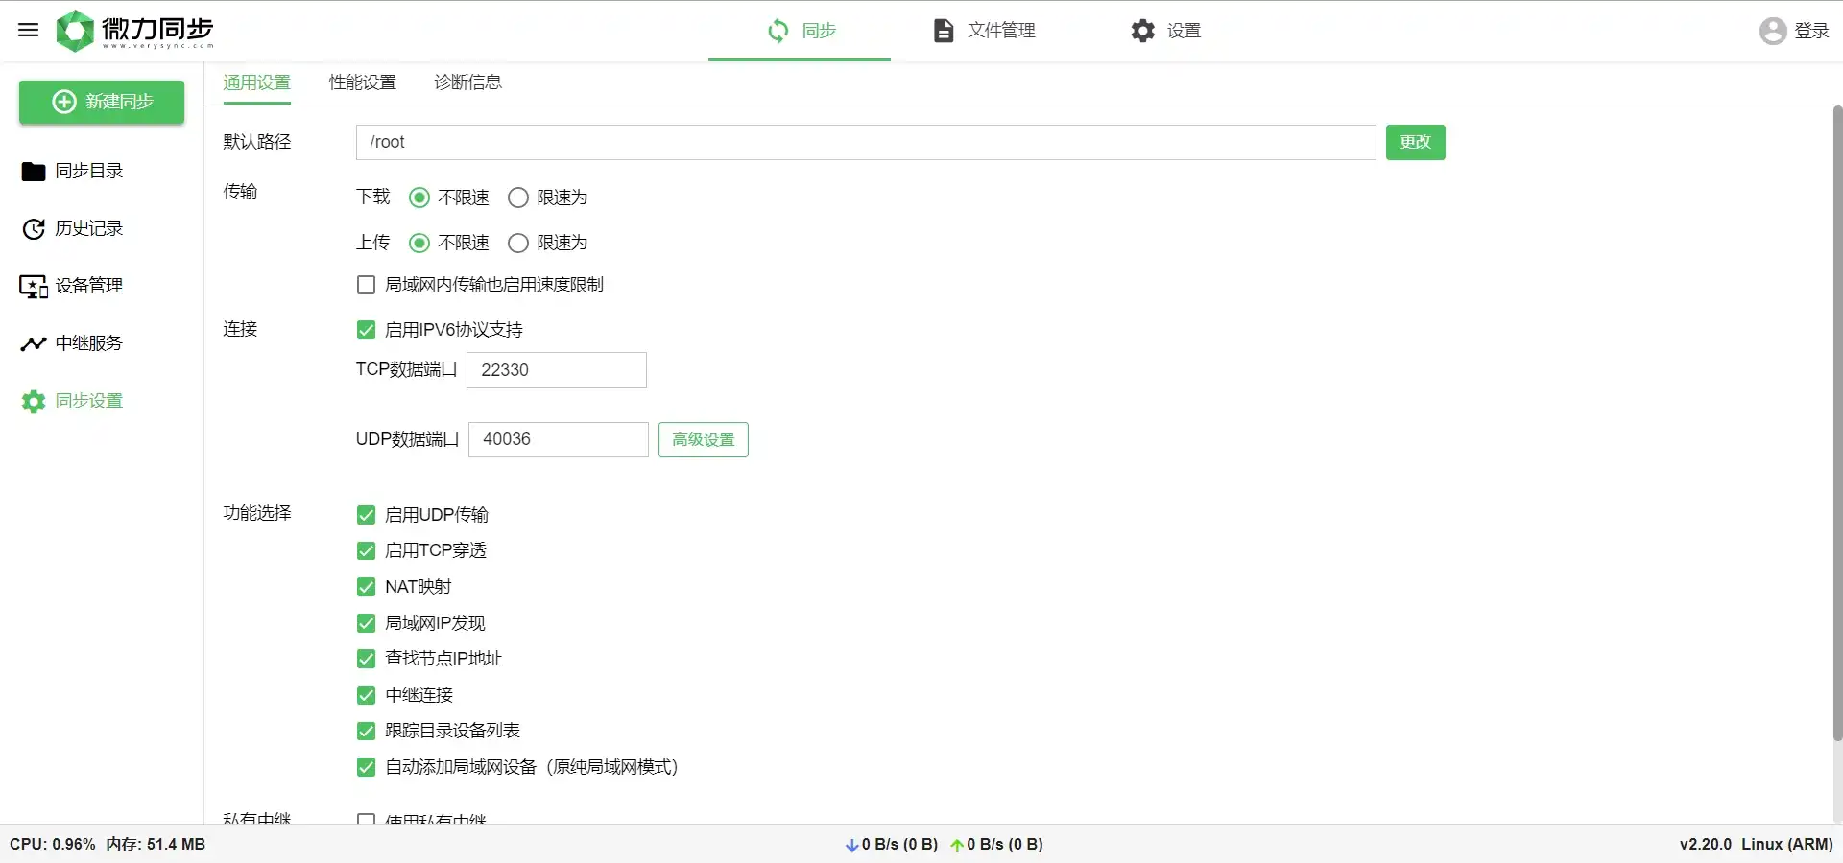Switch to 性能设置 tab

362,82
